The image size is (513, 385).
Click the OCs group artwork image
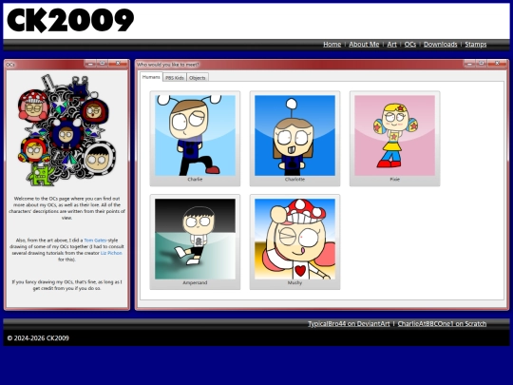[66, 130]
